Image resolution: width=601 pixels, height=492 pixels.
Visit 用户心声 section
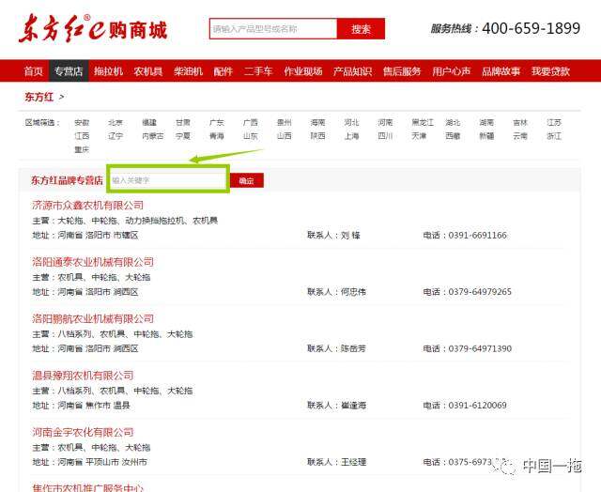pos(452,71)
